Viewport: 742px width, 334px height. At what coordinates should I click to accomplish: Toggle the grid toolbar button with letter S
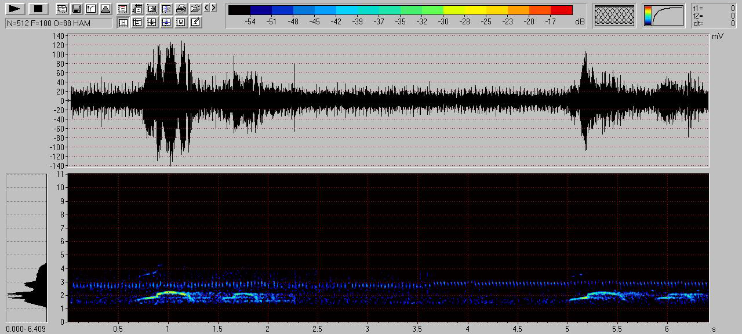166,9
